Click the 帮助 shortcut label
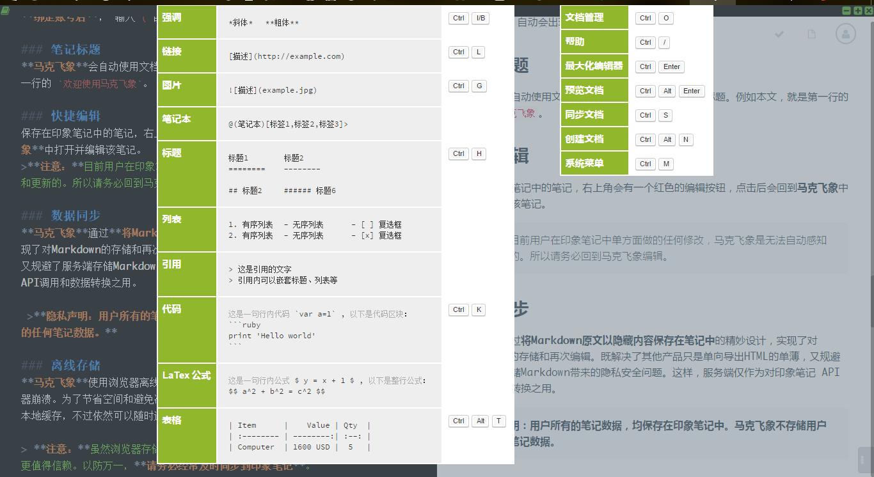This screenshot has width=874, height=477. pos(575,42)
